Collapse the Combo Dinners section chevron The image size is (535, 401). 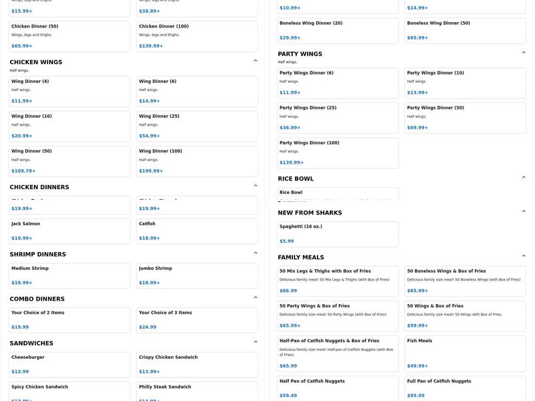click(x=255, y=297)
